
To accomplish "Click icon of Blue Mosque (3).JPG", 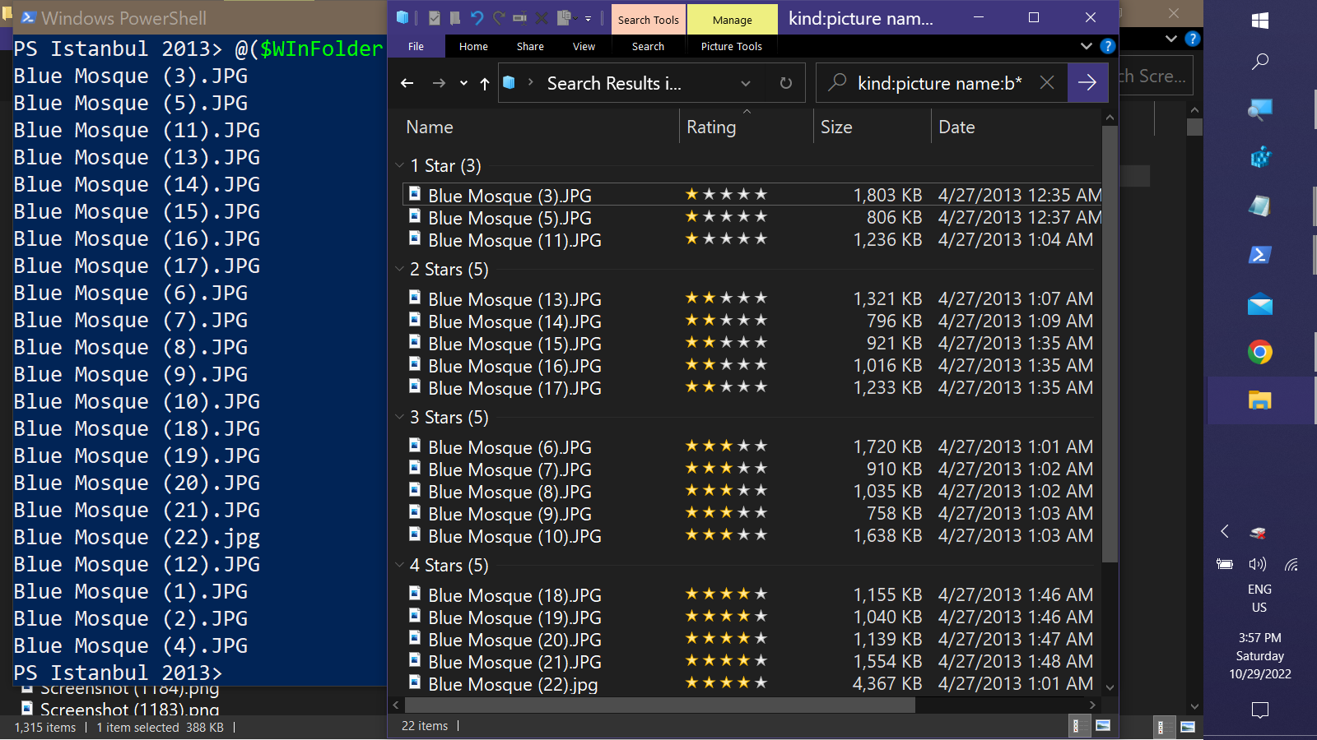I will pos(415,194).
